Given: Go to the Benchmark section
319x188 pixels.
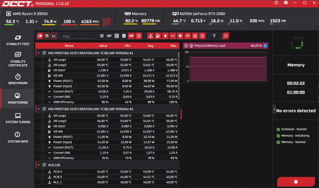Looking at the screenshot, I should click(x=18, y=79).
